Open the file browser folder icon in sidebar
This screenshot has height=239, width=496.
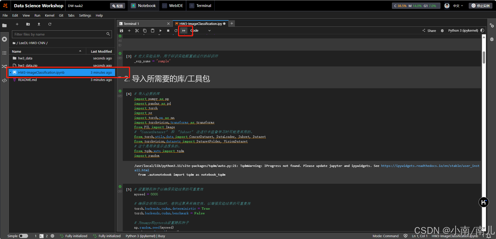tap(4, 25)
